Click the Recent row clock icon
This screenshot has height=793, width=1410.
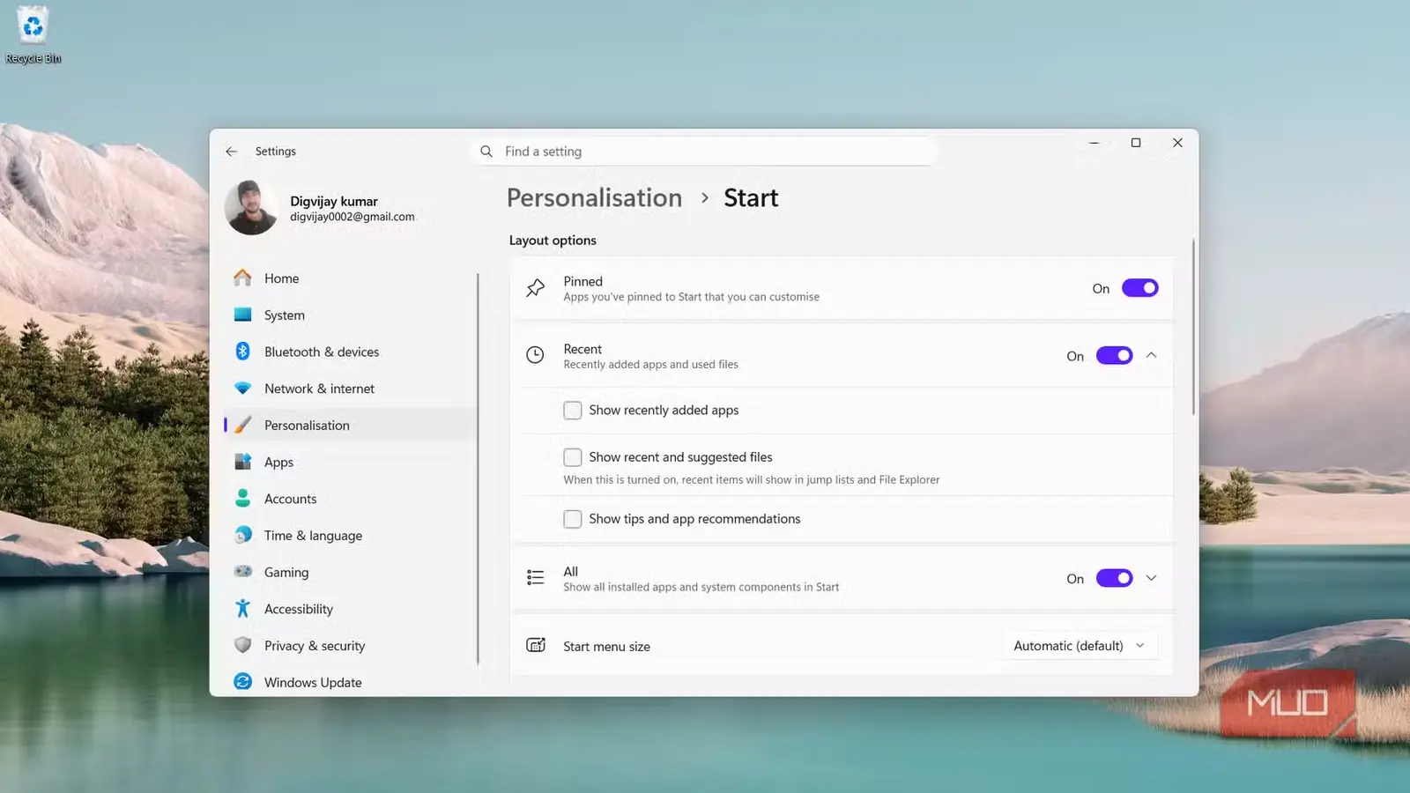pos(535,355)
